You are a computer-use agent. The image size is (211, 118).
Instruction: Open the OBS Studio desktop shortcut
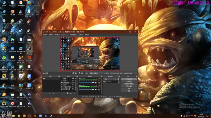point(21,22)
